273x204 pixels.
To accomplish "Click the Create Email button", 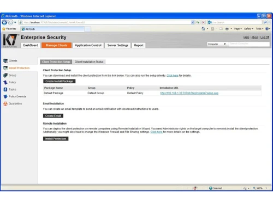I will 53,116.
